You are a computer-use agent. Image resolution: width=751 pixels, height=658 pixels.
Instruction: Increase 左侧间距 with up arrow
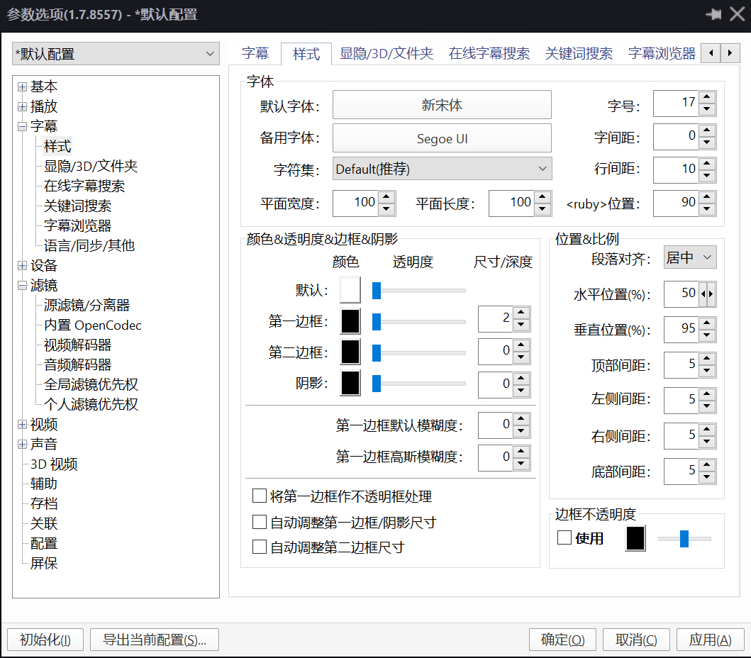[707, 394]
